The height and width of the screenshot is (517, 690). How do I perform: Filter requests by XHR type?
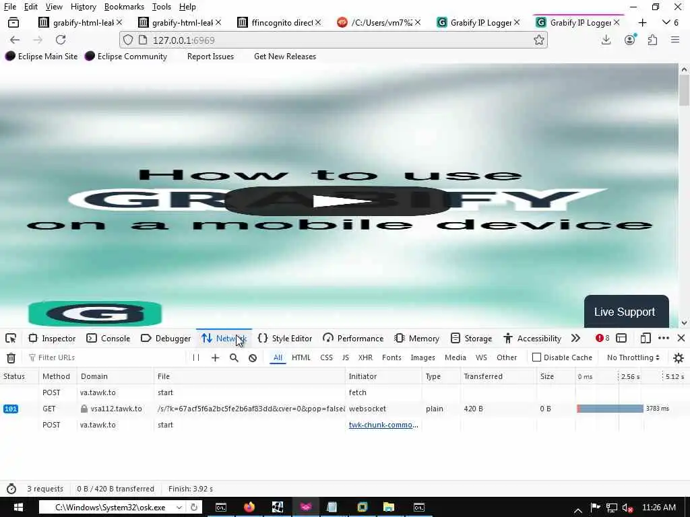coord(365,357)
